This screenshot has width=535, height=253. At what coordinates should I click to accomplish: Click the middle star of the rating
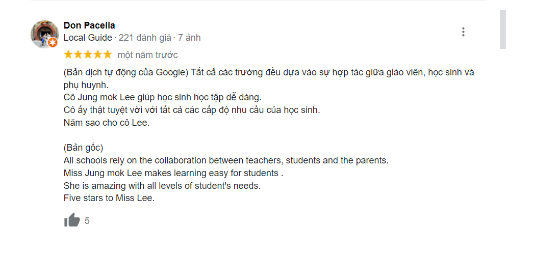point(88,54)
